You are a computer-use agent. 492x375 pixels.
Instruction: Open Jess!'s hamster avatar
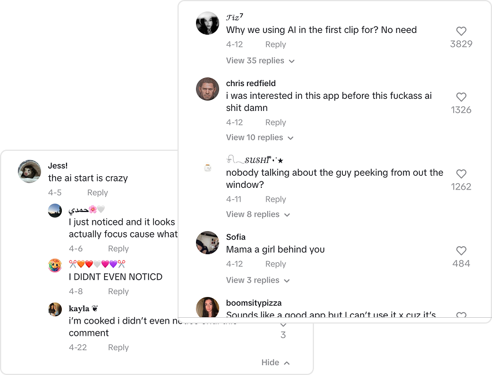(29, 171)
